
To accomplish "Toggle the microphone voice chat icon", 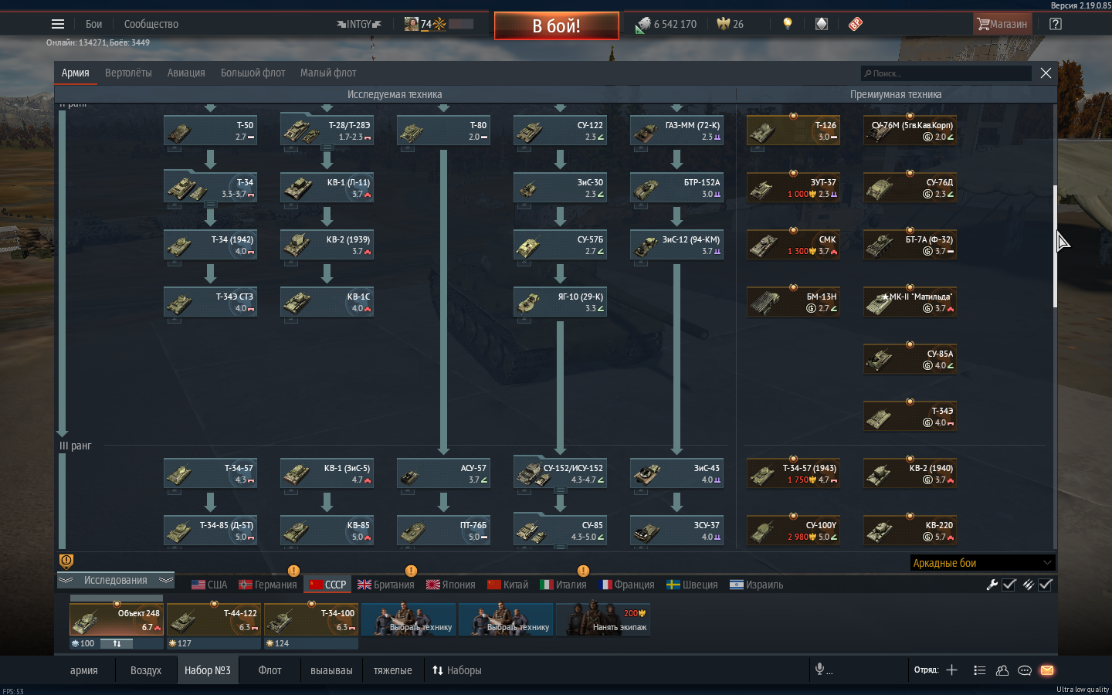I will pyautogui.click(x=820, y=670).
